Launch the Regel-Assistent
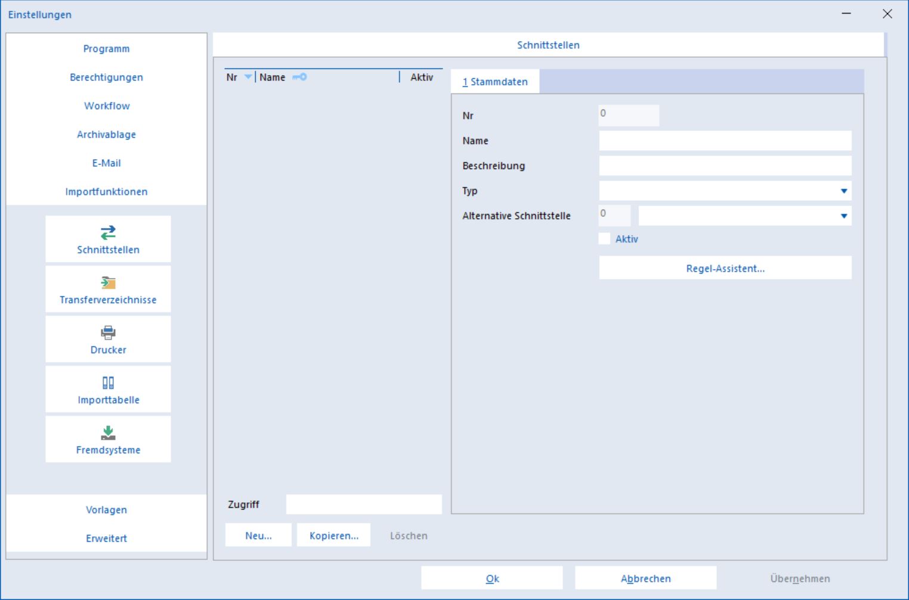This screenshot has height=600, width=909. pos(725,268)
